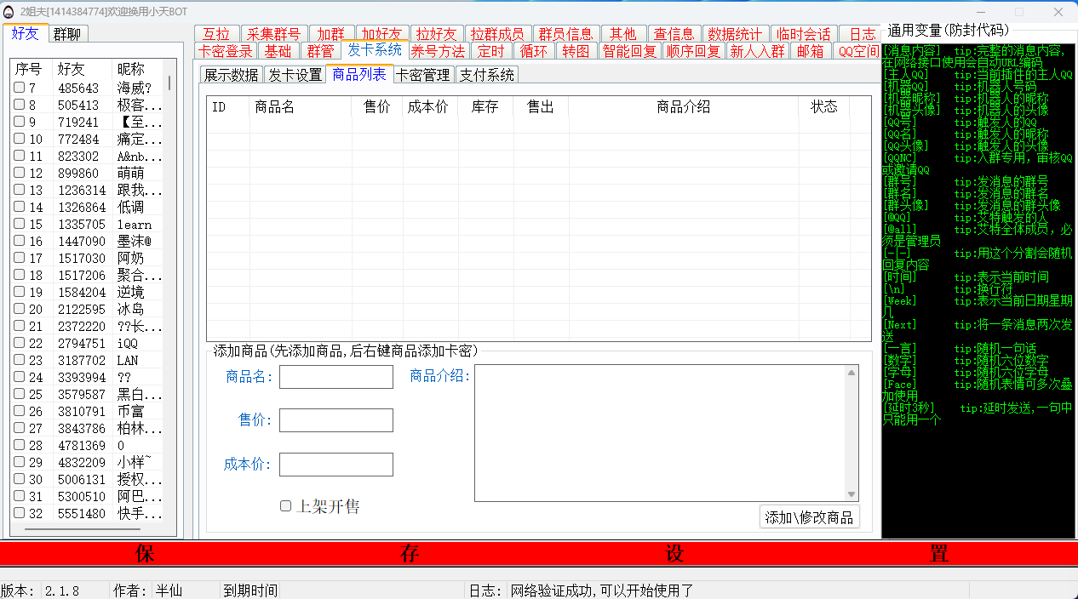This screenshot has width=1078, height=599.
Task: Open the 卡密管理 tab
Action: (x=423, y=75)
